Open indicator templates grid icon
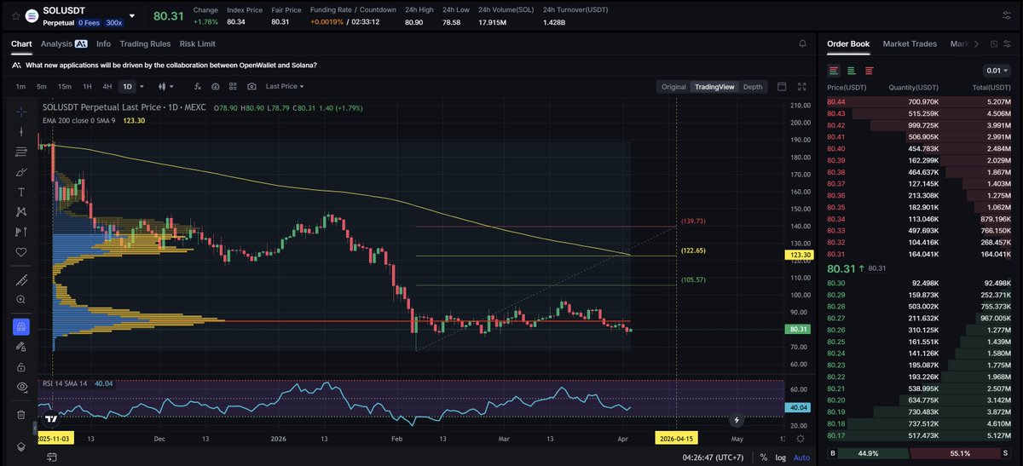Viewport: 1023px width, 466px height. tap(234, 86)
